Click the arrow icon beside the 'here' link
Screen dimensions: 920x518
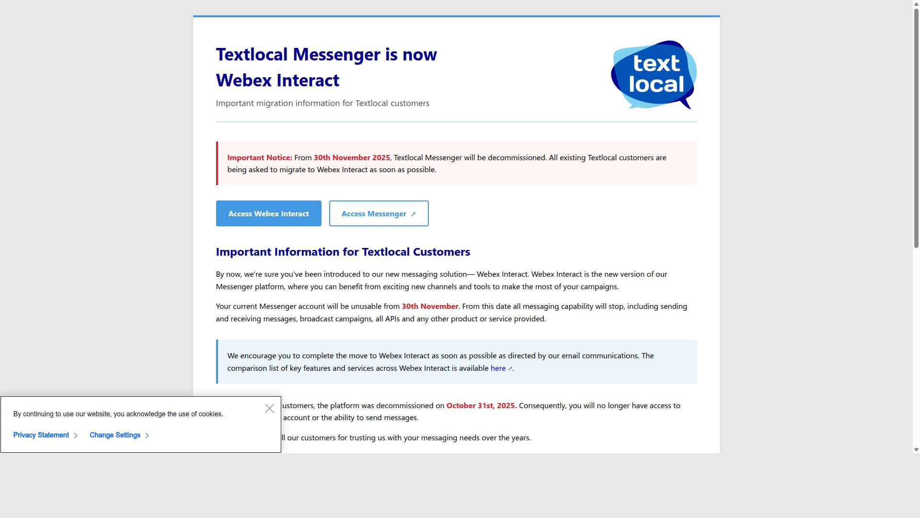coord(510,368)
